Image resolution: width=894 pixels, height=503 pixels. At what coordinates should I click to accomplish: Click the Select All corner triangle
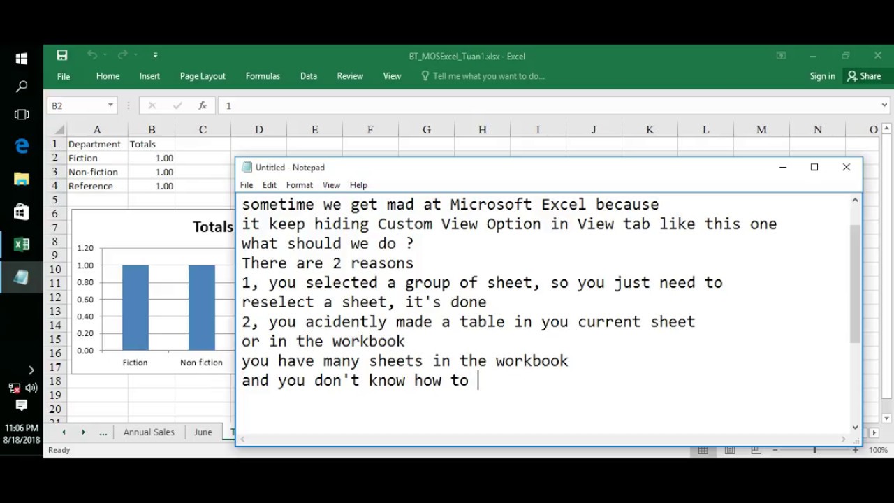(x=59, y=129)
